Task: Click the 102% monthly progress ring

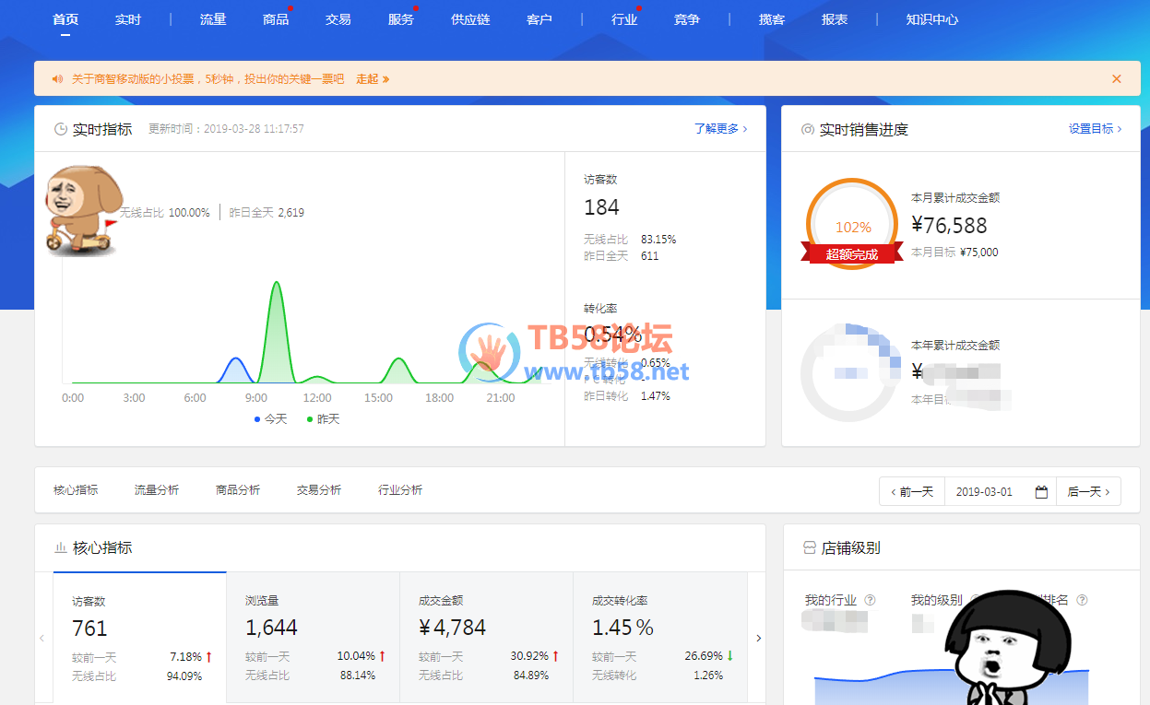Action: [852, 224]
